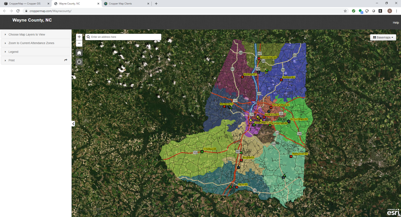Viewport: 401px width, 217px height.
Task: Click the home button to reset map extent
Action: 79,53
